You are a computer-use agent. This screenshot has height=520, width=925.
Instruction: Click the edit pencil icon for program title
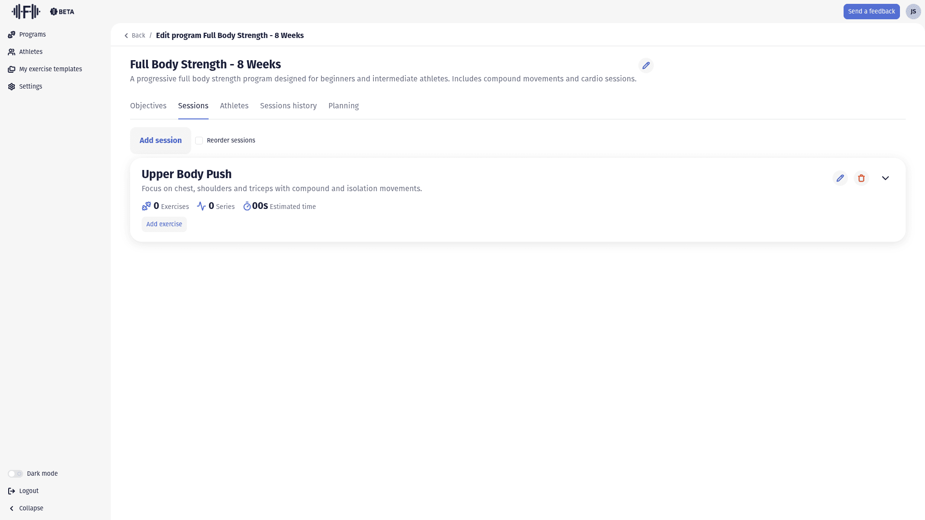coord(646,65)
